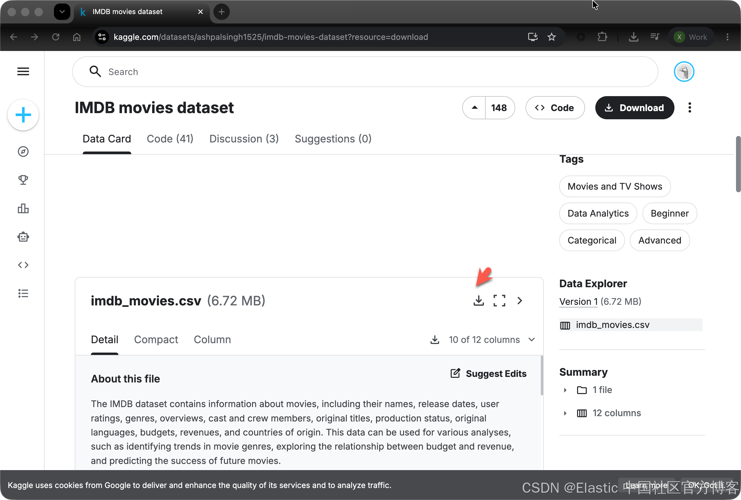Click the black Download button
This screenshot has height=500, width=741.
coord(635,108)
